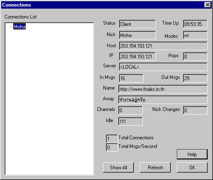
Task: Click the IP address field
Action: click(137, 56)
